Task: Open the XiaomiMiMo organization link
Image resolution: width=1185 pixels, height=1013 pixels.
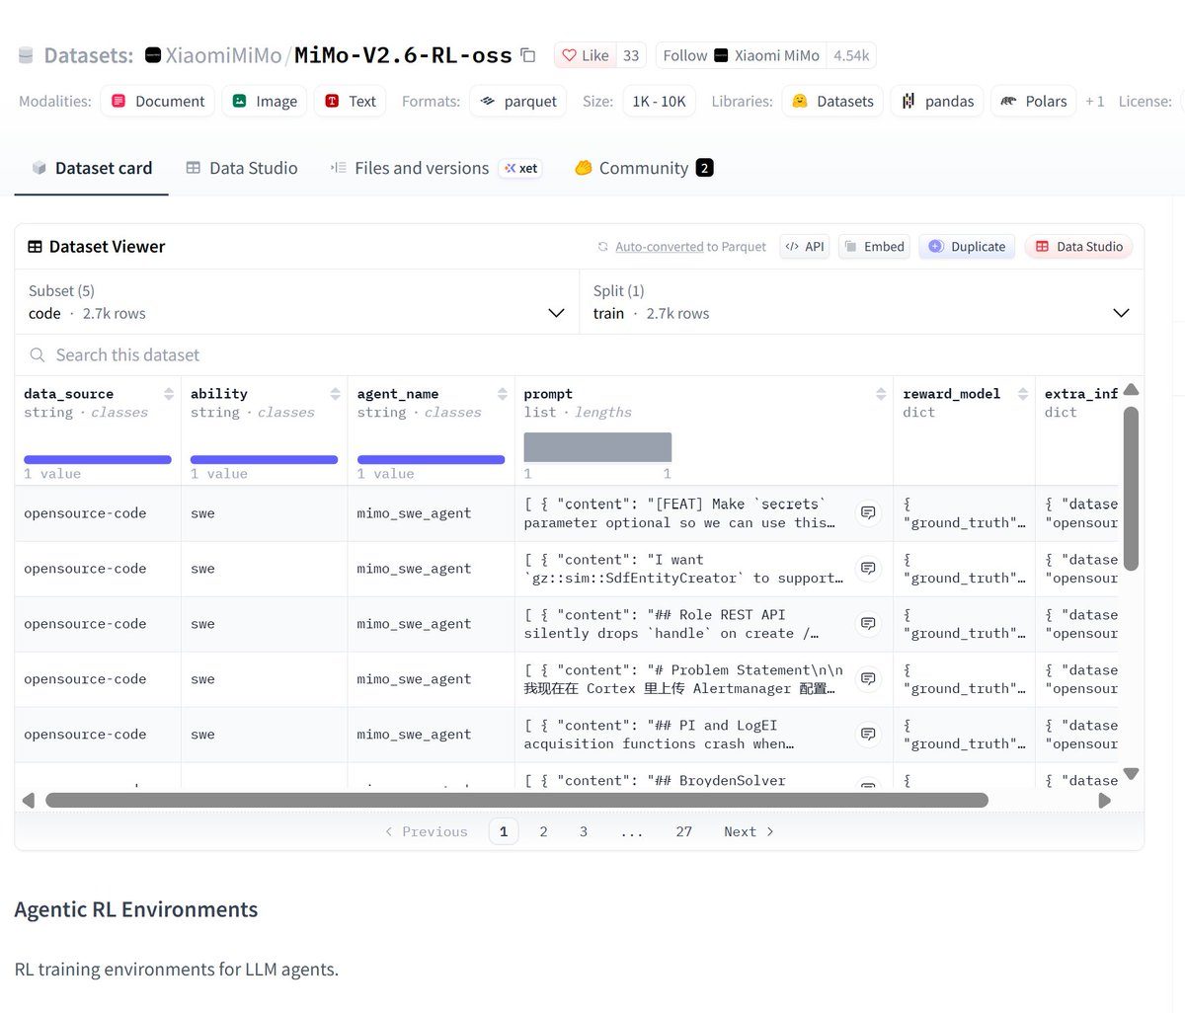Action: click(223, 55)
